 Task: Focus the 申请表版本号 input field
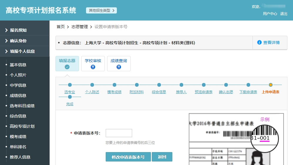pyautogui.click(x=119, y=133)
